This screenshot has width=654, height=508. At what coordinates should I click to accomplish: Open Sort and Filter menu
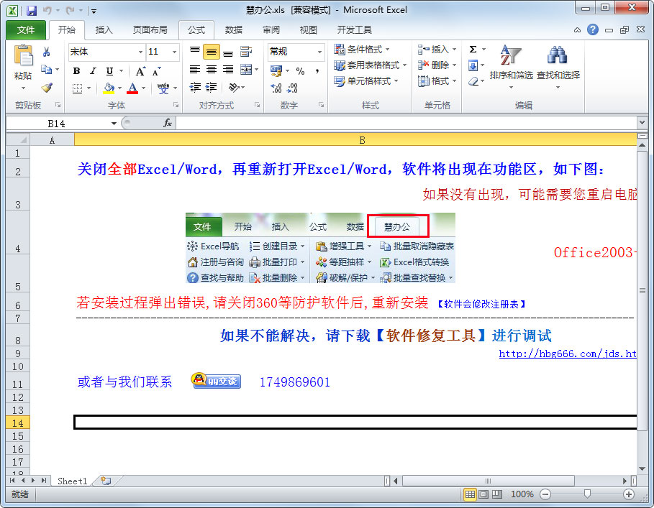512,67
